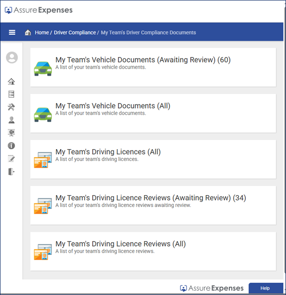Click the exit door logout icon
The image size is (286, 295).
point(11,171)
